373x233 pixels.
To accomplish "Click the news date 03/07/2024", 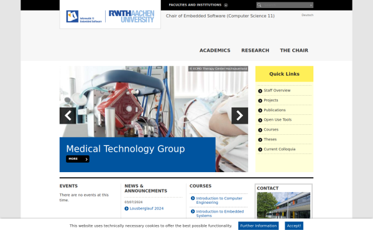I will pos(134,202).
